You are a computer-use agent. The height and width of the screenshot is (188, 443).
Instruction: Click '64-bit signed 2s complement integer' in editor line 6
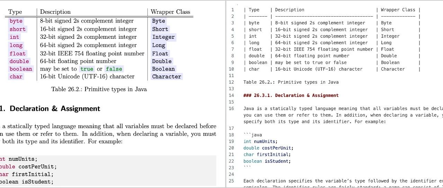point(322,43)
